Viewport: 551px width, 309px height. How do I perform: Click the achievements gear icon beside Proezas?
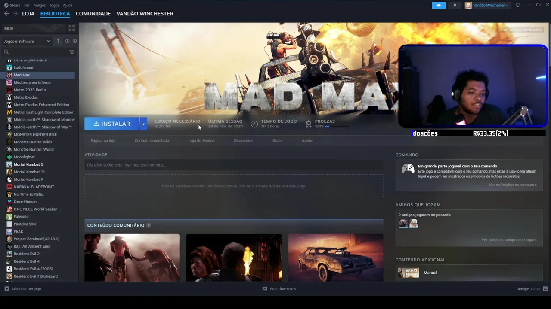tap(308, 124)
